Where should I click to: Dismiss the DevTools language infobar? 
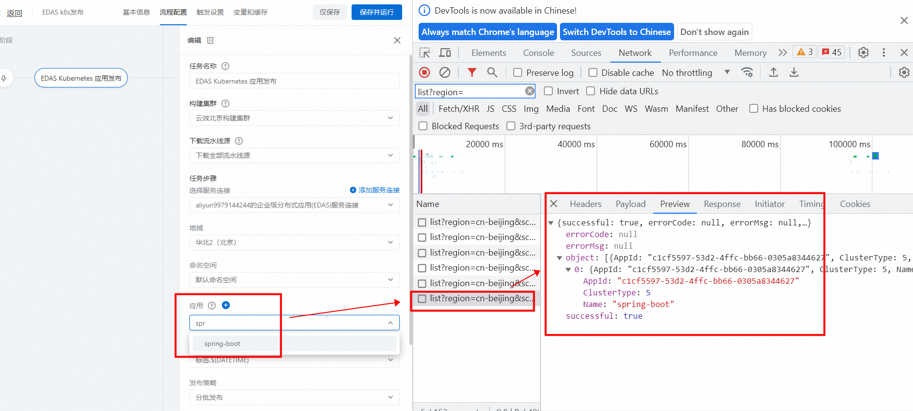point(904,20)
